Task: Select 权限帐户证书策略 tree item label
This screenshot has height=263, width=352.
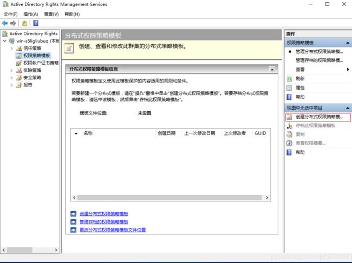Action: (41, 63)
